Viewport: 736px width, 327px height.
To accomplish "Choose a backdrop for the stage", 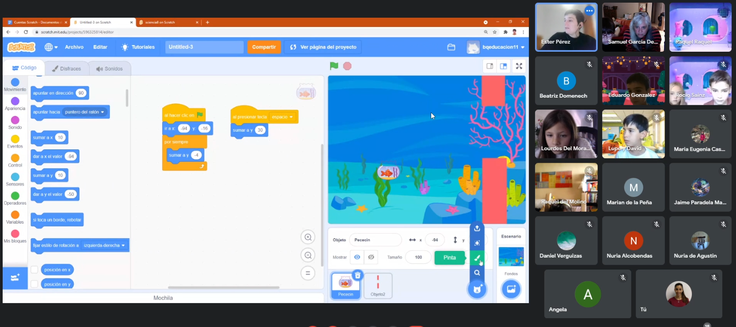I will tap(511, 289).
